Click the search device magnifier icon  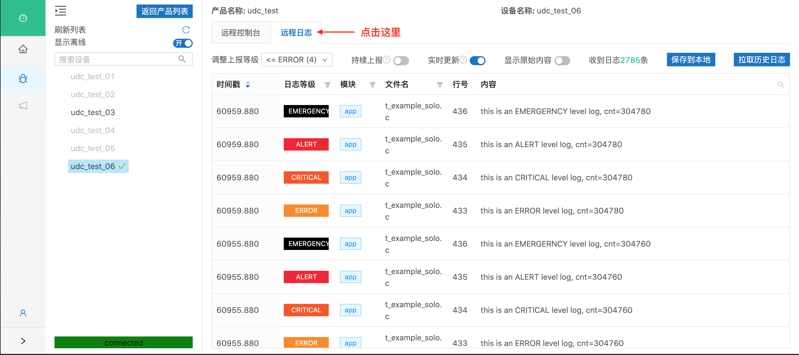[182, 59]
